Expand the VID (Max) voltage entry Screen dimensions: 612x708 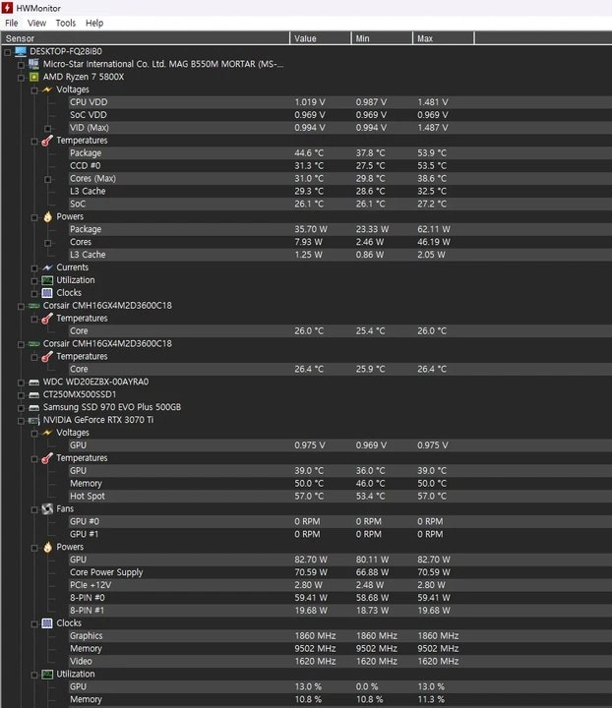pyautogui.click(x=48, y=128)
